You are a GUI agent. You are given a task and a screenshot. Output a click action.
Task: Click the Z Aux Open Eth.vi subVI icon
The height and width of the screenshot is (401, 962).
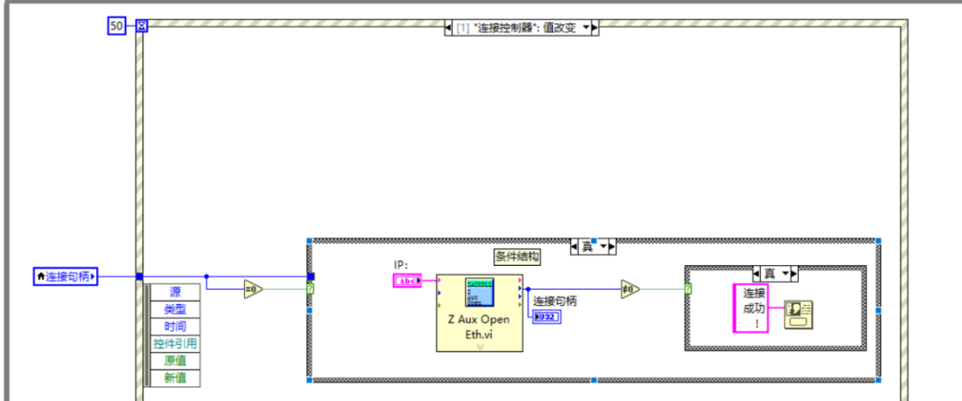(479, 293)
